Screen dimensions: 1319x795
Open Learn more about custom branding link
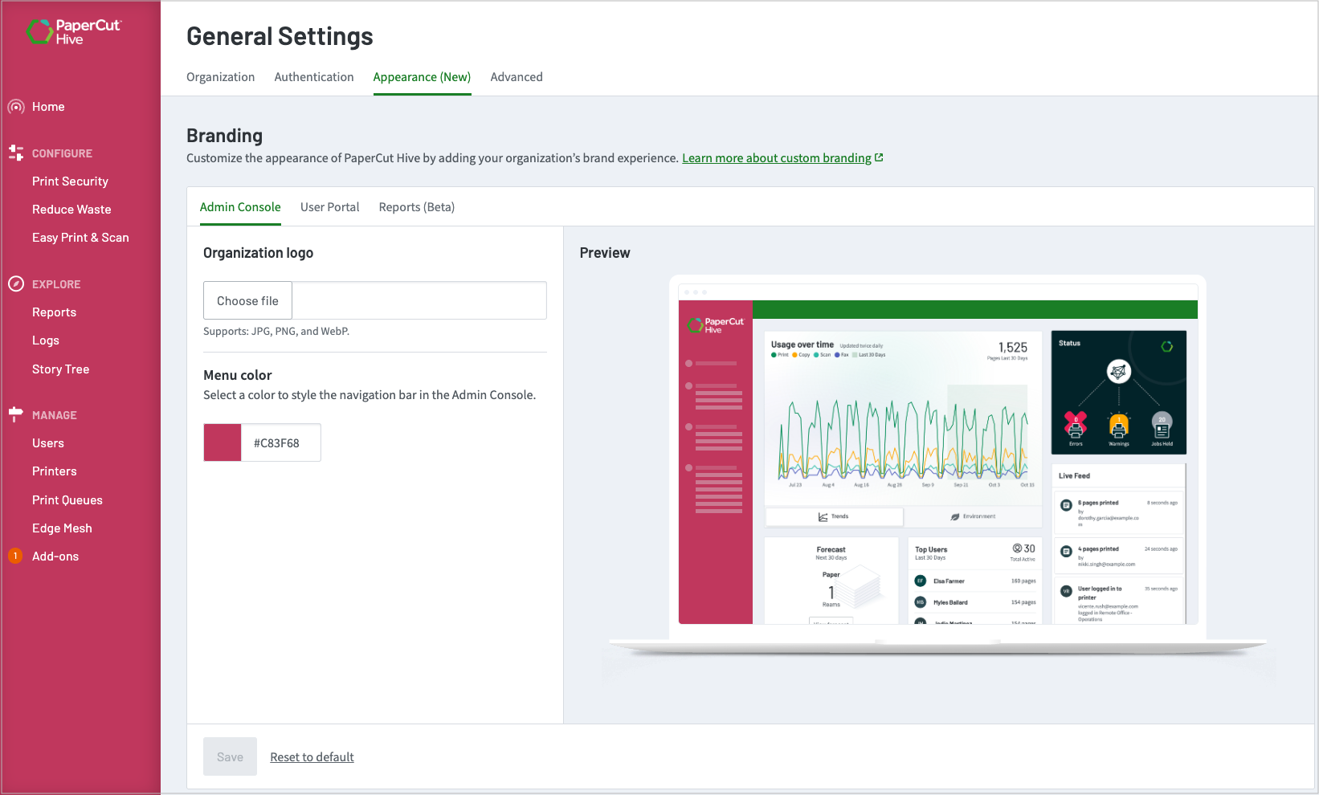[x=777, y=158]
